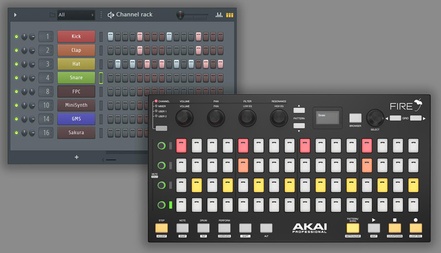441x253 pixels.
Task: Select the Kick channel button
Action: [x=76, y=36]
